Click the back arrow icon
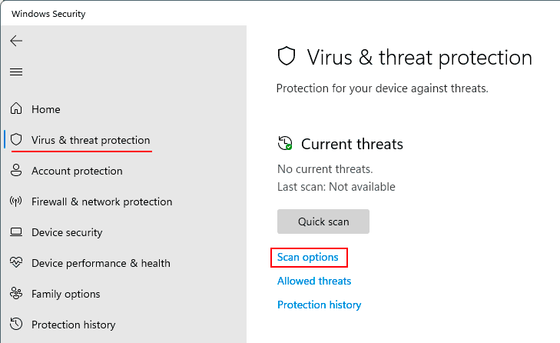The image size is (560, 343). [x=16, y=41]
